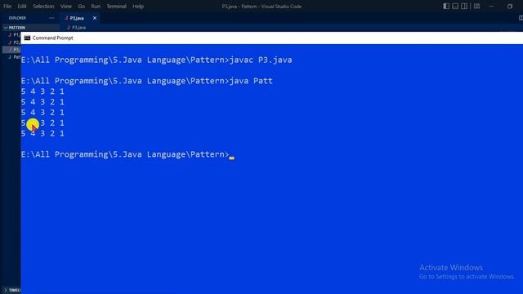Click the 'javac P3.java' command line
Viewport: 523px width, 294px height.
pyautogui.click(x=156, y=60)
